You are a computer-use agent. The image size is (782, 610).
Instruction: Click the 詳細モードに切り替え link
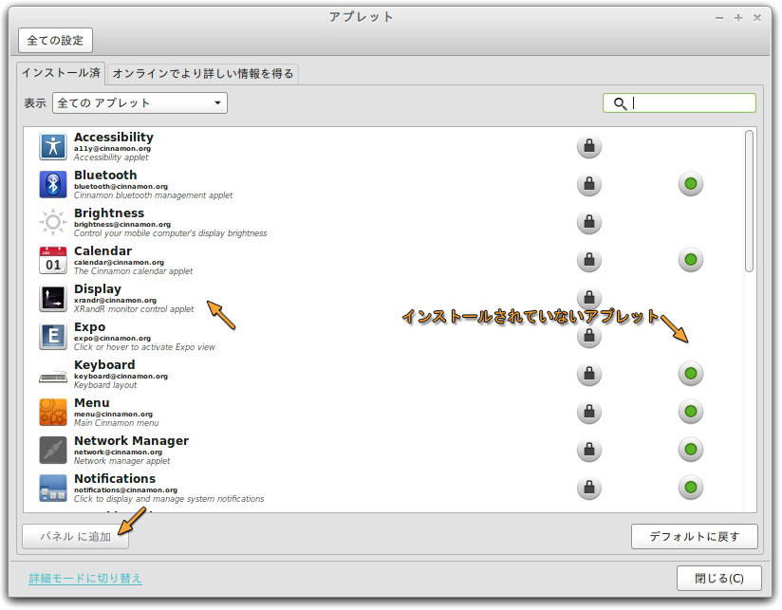coord(85,578)
